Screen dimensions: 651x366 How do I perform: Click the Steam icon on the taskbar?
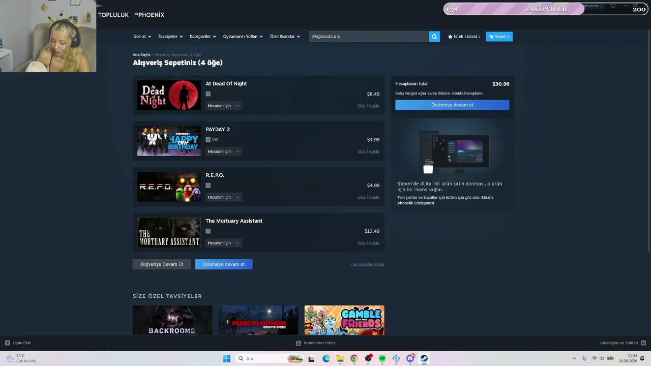click(424, 358)
